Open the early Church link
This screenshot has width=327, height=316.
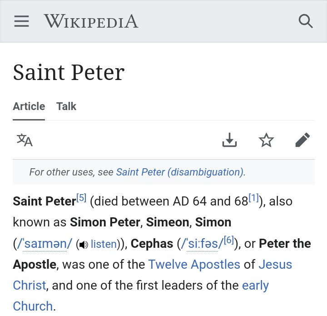tap(255, 285)
